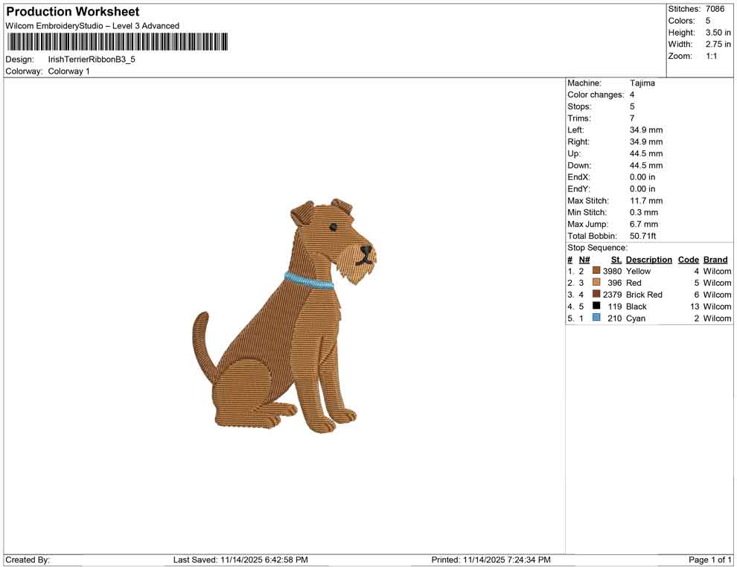Select the Colorway 1 label

69,71
